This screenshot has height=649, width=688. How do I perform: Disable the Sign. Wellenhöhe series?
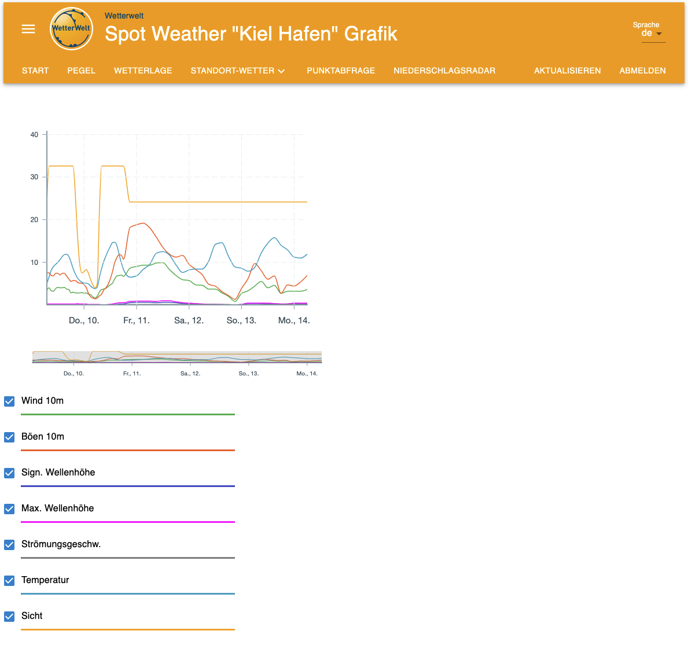pyautogui.click(x=9, y=473)
